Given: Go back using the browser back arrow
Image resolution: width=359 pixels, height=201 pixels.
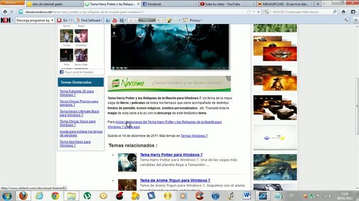Looking at the screenshot, I should pos(5,12).
